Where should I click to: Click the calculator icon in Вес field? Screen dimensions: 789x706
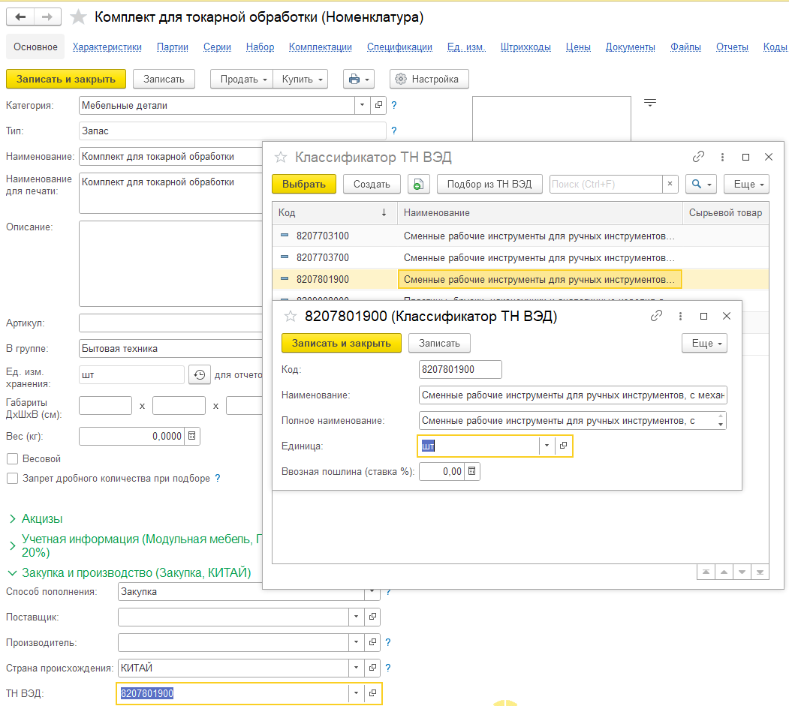point(191,436)
